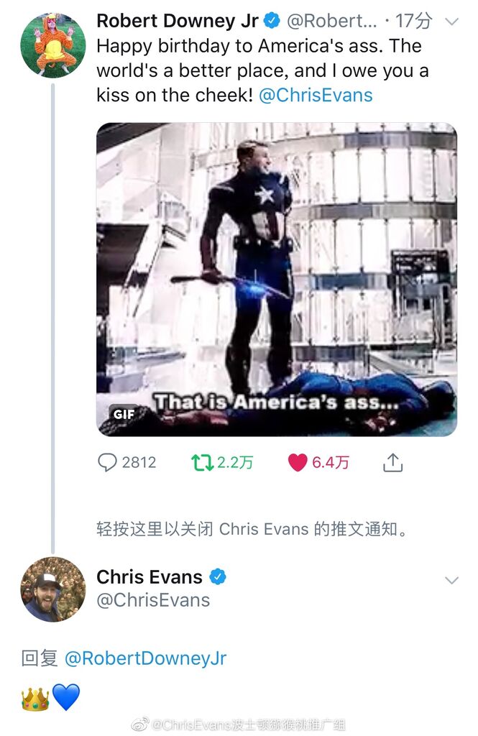This screenshot has height=736, width=478.
Task: Click the share upload icon
Action: coord(392,462)
